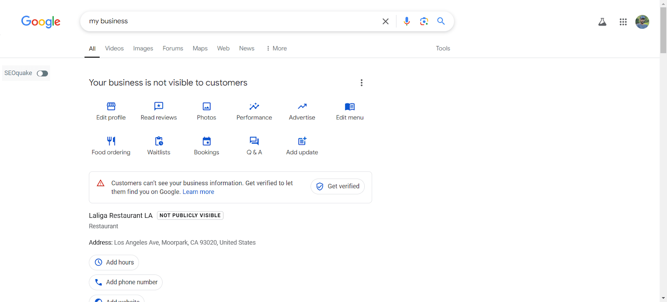Open Search by image camera icon
This screenshot has height=302, width=667.
[424, 21]
